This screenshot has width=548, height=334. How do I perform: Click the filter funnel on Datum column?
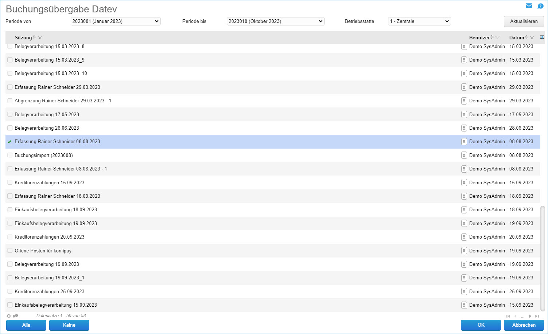click(x=532, y=38)
